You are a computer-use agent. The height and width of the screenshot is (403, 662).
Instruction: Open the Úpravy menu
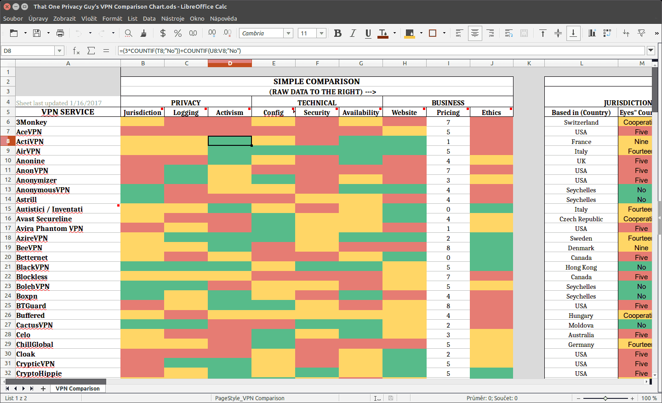pos(38,18)
